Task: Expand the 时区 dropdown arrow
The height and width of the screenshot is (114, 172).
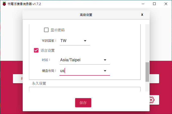Action: point(105,60)
